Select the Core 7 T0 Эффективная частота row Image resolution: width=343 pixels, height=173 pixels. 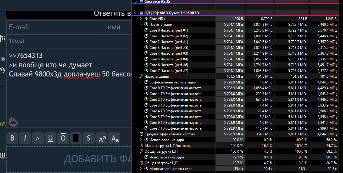tap(236, 128)
